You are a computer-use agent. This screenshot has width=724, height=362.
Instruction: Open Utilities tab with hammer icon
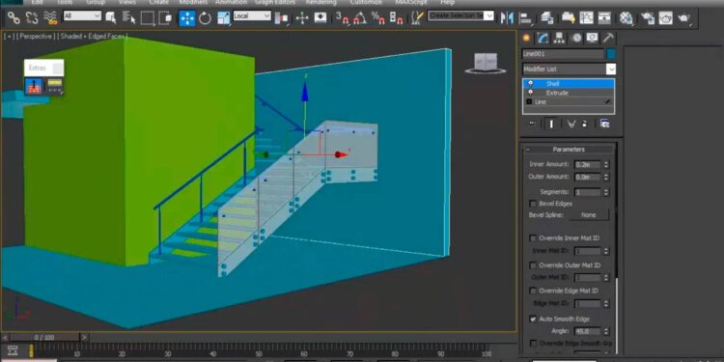coord(608,38)
